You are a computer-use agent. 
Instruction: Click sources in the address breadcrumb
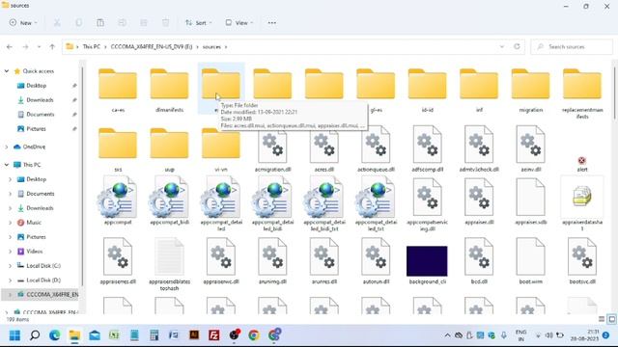(211, 47)
